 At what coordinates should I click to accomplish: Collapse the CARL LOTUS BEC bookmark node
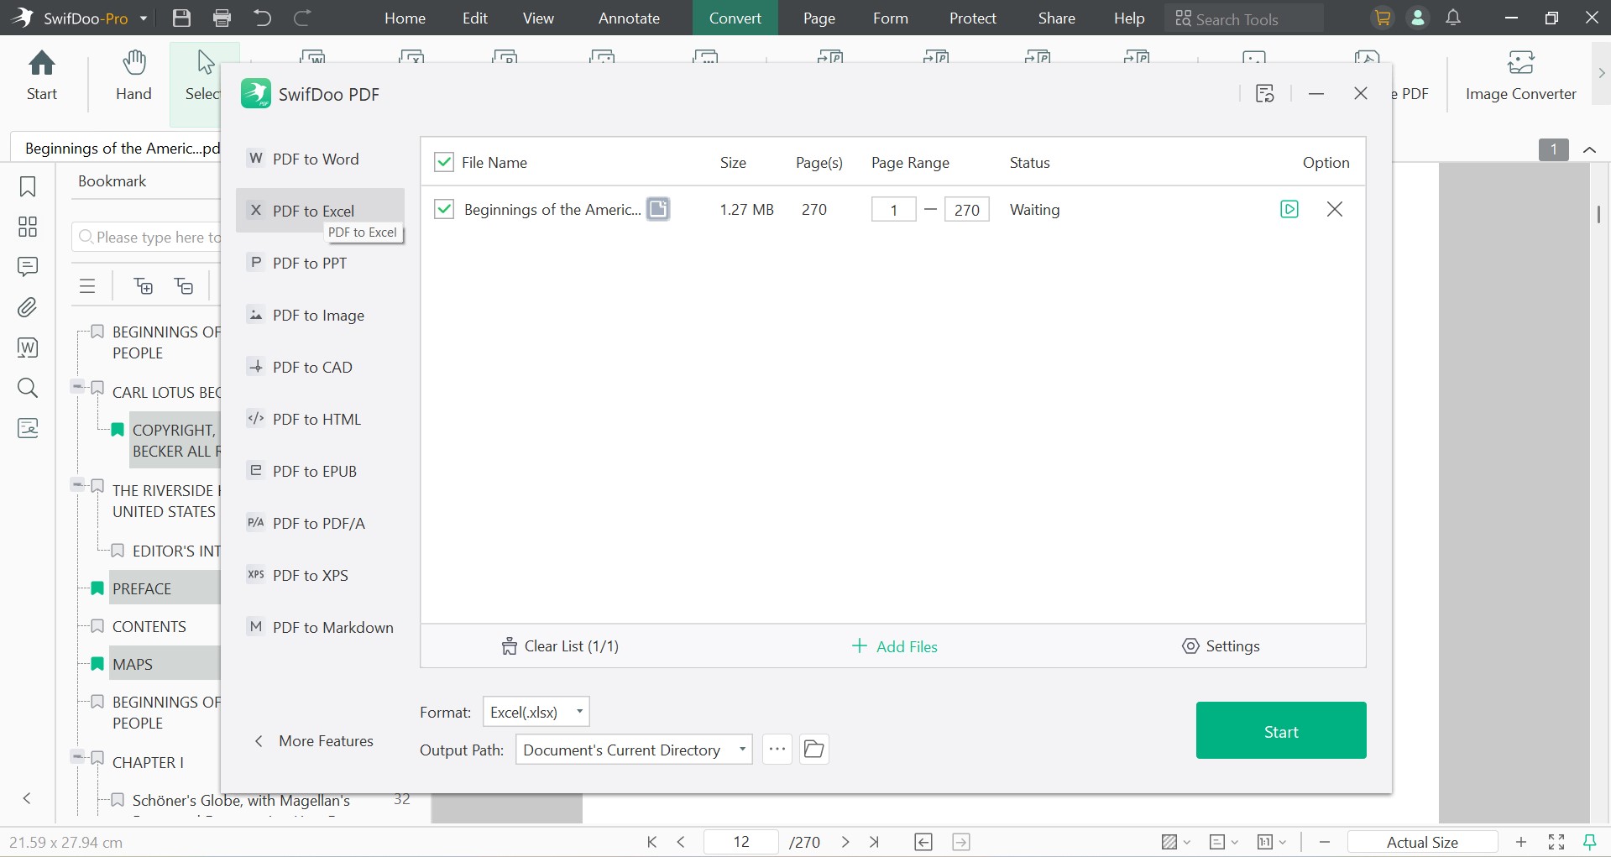[77, 387]
